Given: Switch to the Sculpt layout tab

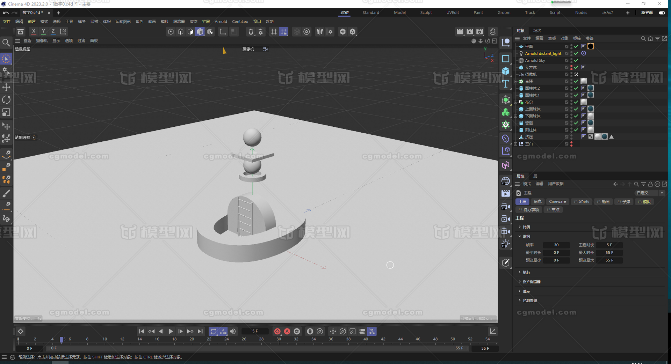Looking at the screenshot, I should (426, 12).
